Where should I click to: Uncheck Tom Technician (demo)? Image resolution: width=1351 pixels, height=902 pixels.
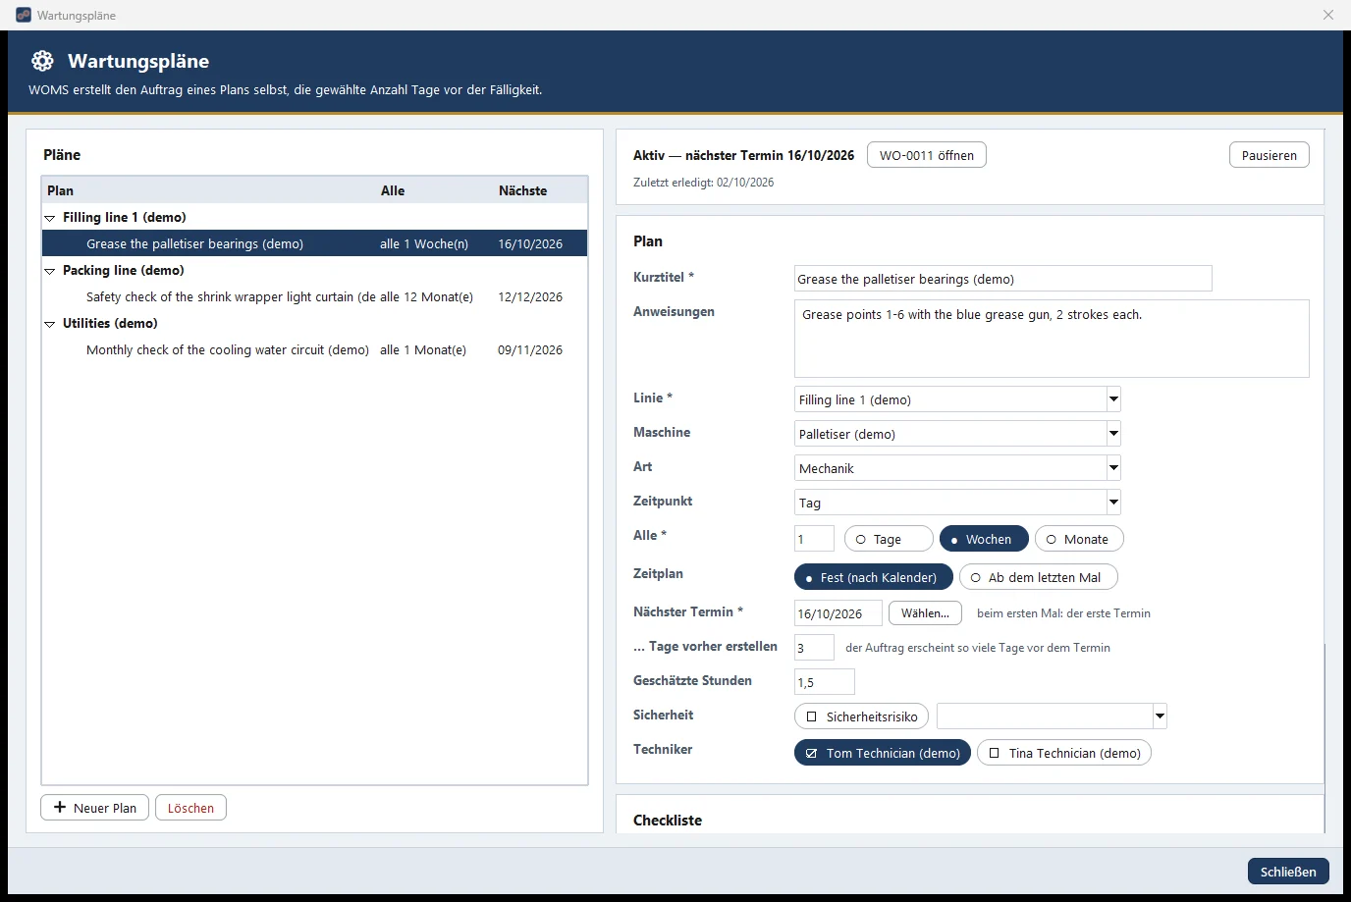tap(883, 753)
